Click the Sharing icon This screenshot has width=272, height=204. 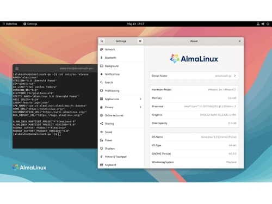click(x=102, y=123)
